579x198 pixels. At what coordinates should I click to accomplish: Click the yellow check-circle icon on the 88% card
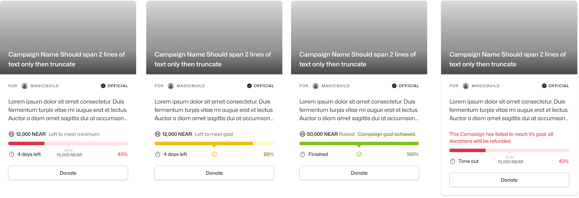tap(214, 154)
